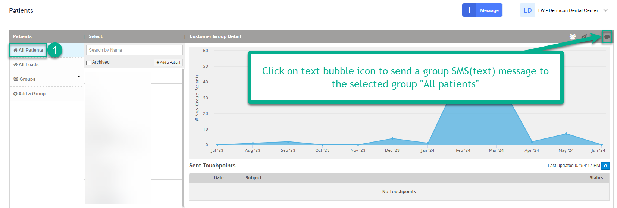Click the May '24 chart data point

click(x=566, y=134)
